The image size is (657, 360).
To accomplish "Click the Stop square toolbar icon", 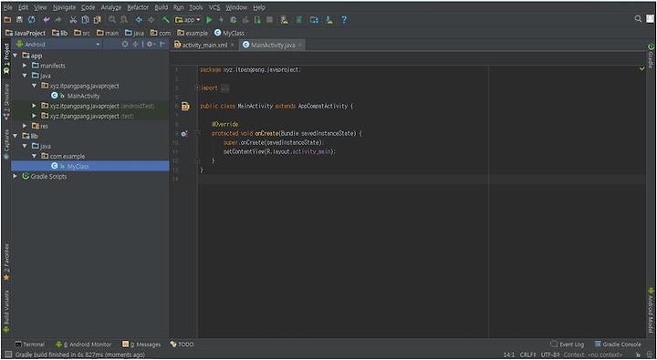I will click(x=270, y=20).
